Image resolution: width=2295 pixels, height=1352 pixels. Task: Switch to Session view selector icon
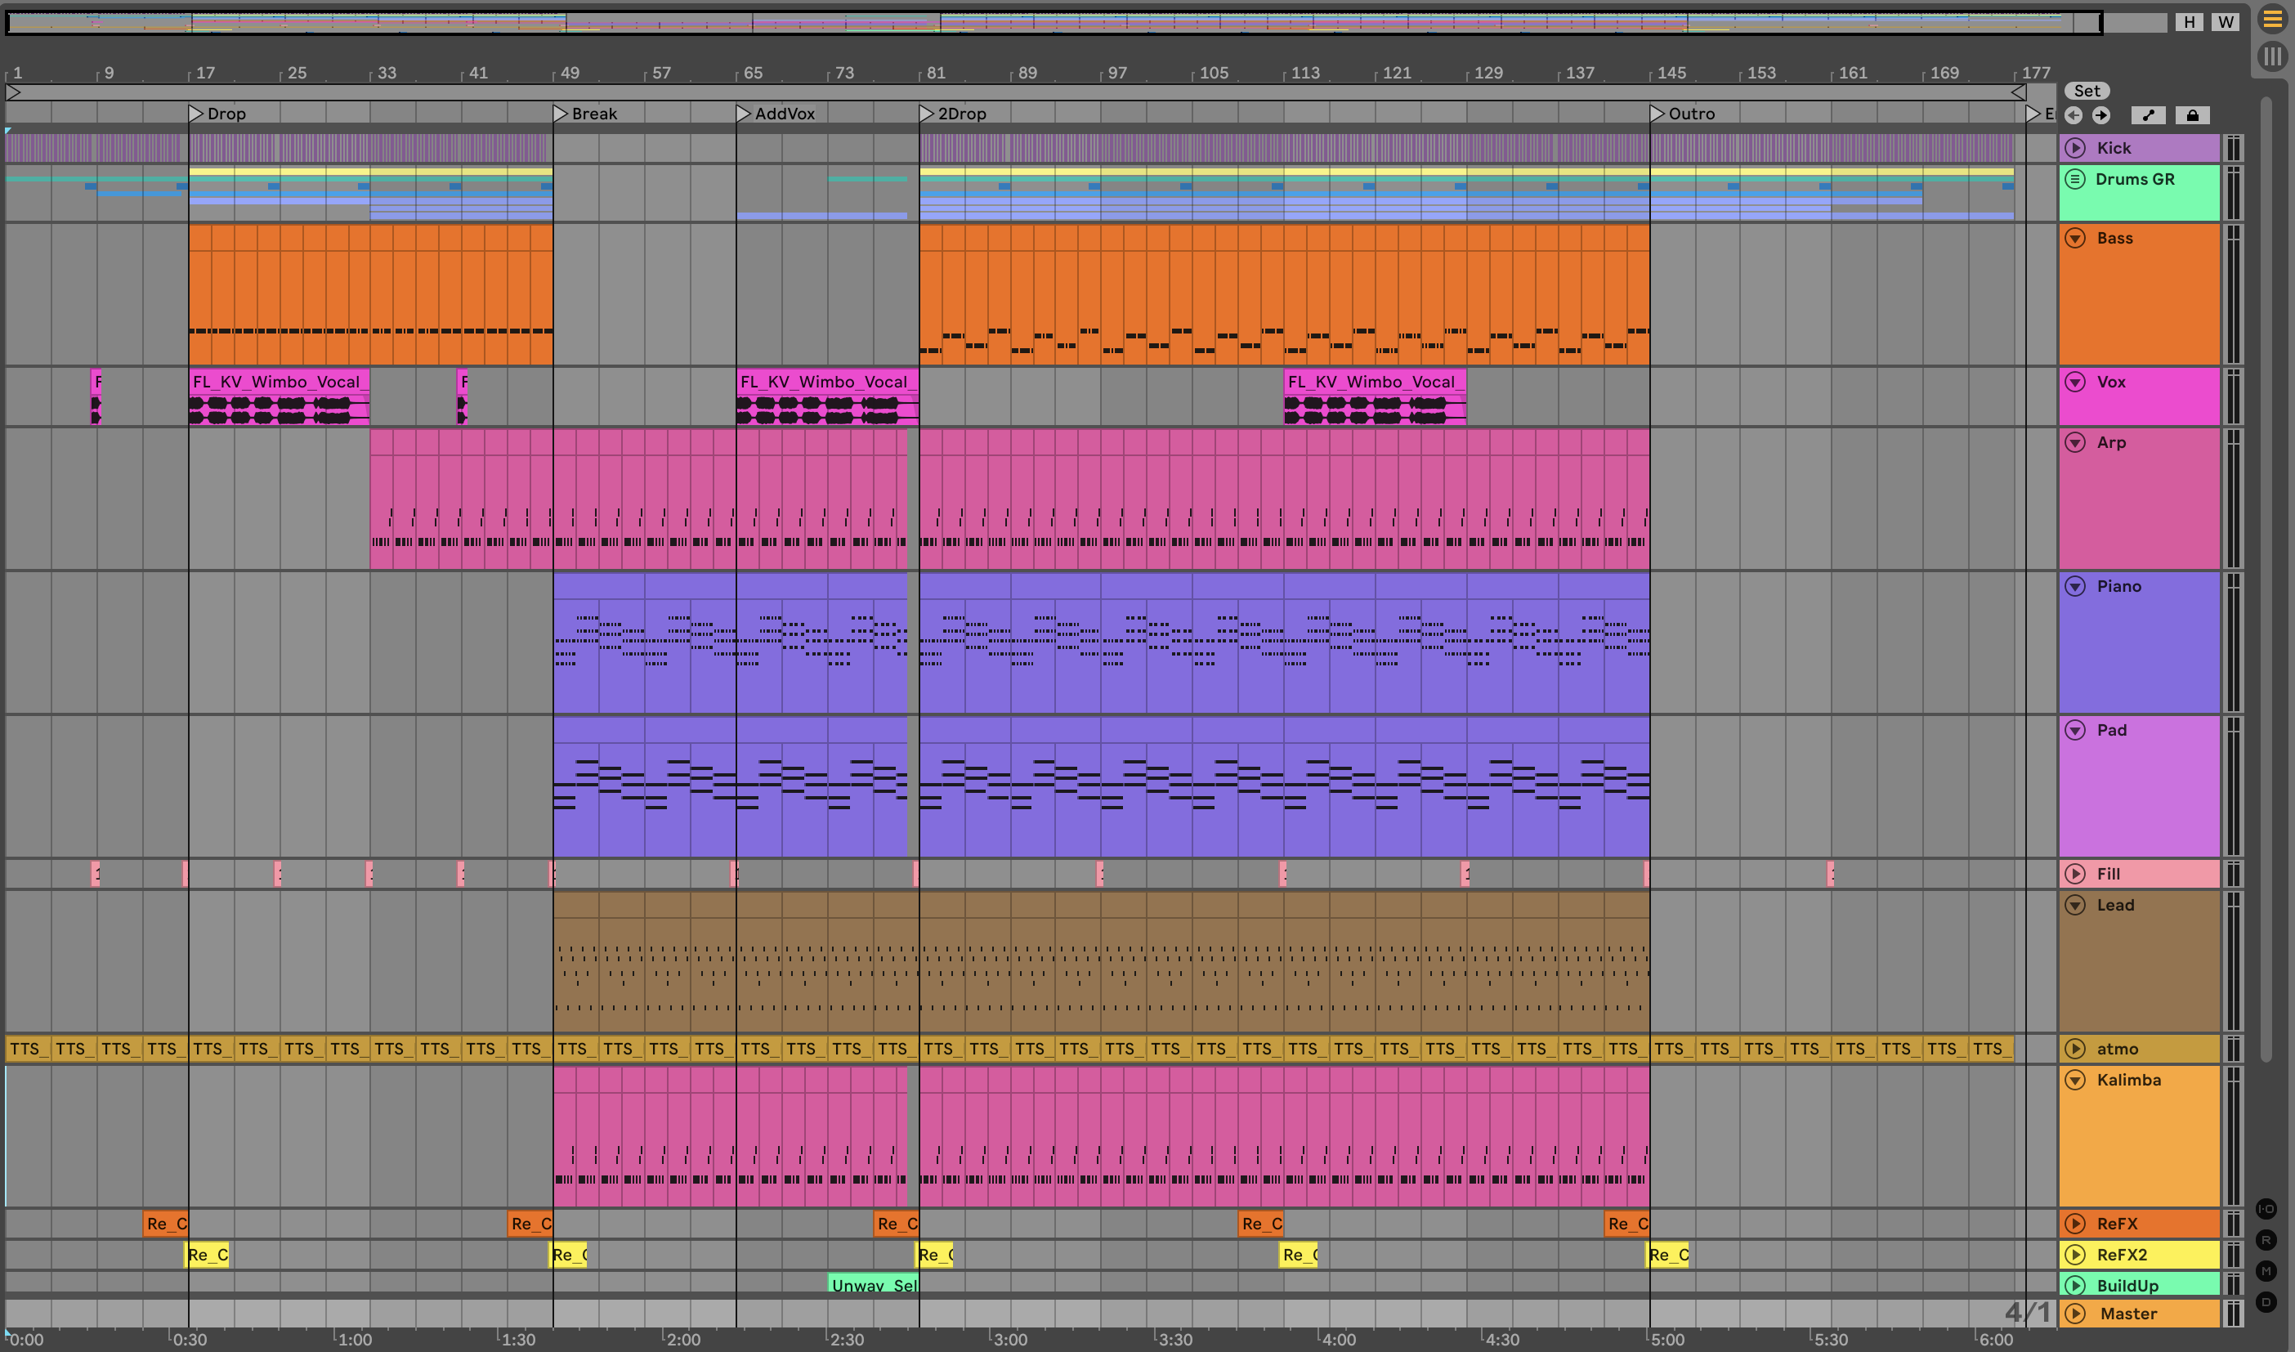click(2271, 57)
